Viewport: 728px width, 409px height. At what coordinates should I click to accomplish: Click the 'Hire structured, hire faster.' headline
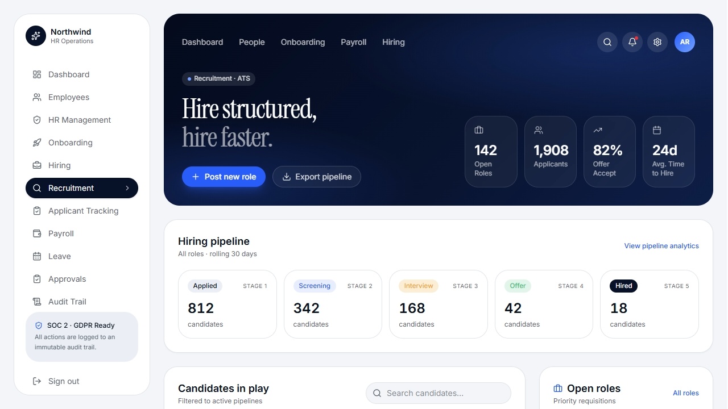pos(249,123)
